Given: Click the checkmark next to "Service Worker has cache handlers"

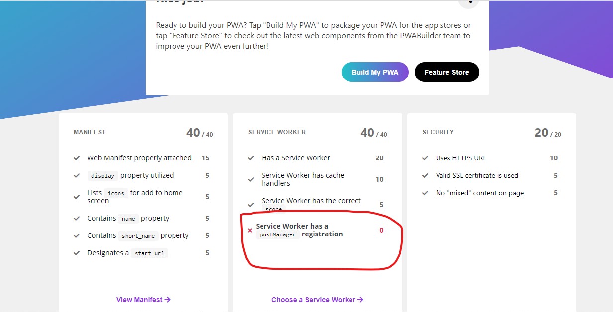Looking at the screenshot, I should point(251,179).
